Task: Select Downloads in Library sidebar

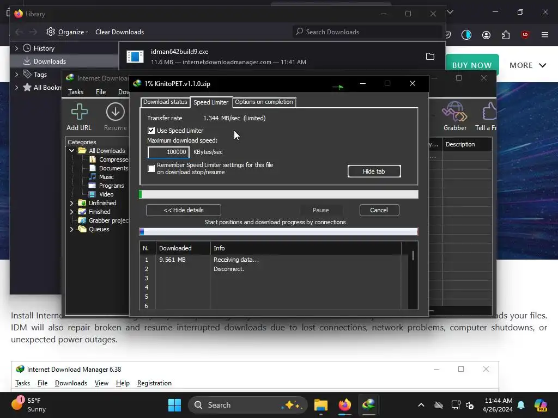Action: point(64,61)
